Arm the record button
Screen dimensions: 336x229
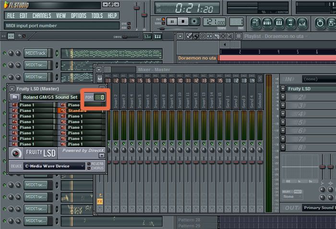pos(194,22)
